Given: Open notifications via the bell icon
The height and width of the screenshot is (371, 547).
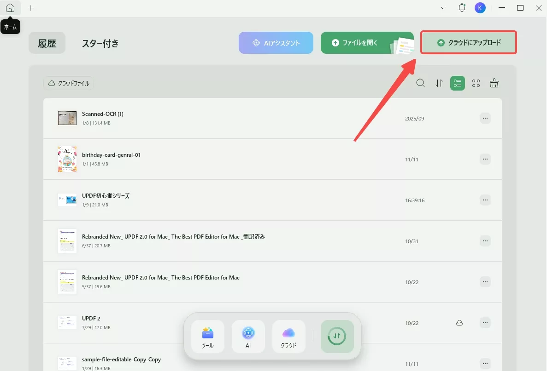Looking at the screenshot, I should click(x=462, y=7).
